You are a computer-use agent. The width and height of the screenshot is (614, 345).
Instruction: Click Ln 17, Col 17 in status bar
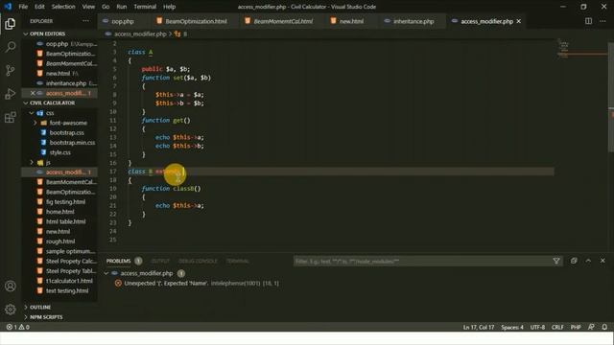tap(479, 327)
